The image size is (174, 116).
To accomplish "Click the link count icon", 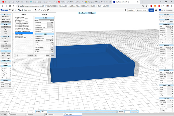I will pos(44,10).
